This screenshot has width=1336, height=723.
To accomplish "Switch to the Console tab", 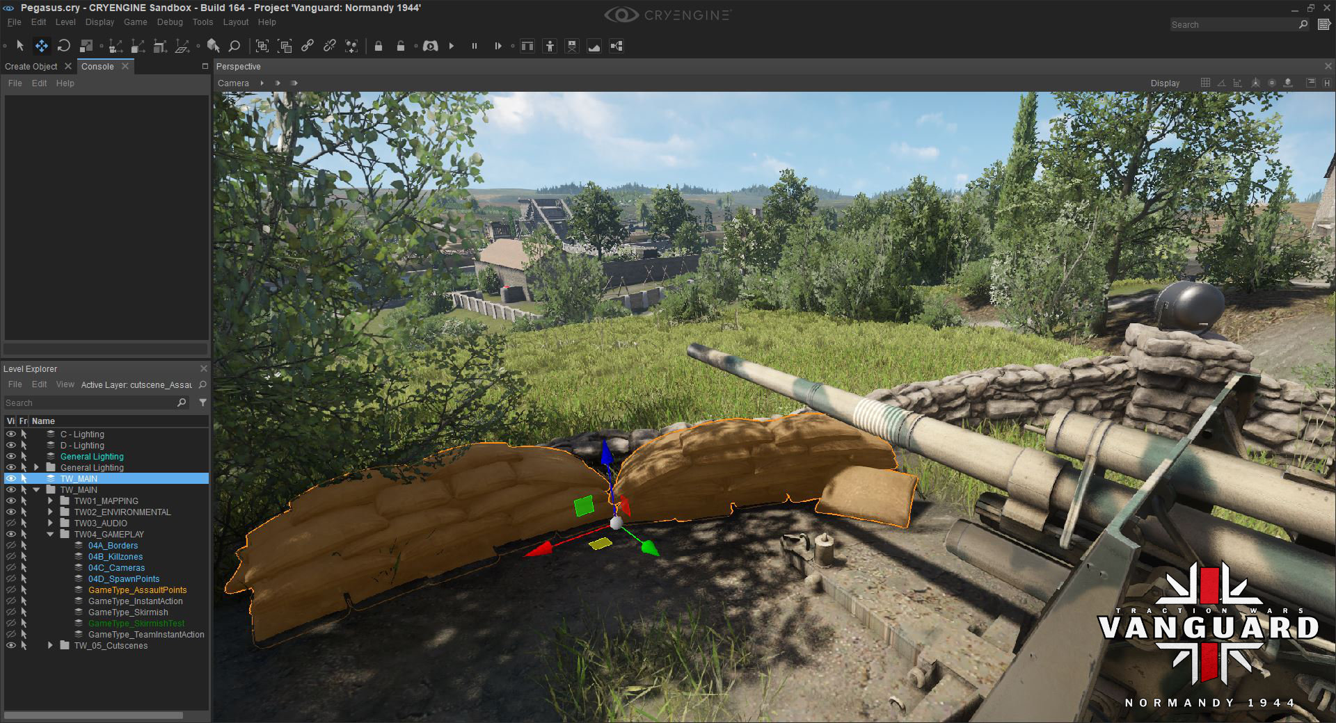I will (x=97, y=66).
